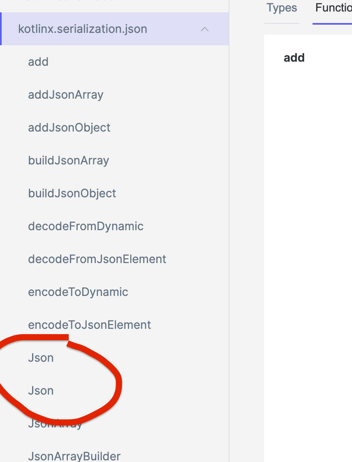
Task: Click the blue underline under Functions
Action: coord(332,23)
